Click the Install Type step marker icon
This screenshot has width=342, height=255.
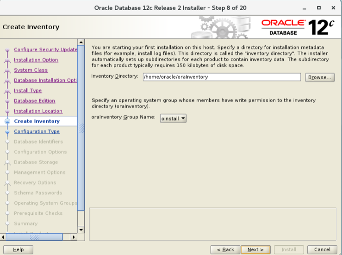7,91
